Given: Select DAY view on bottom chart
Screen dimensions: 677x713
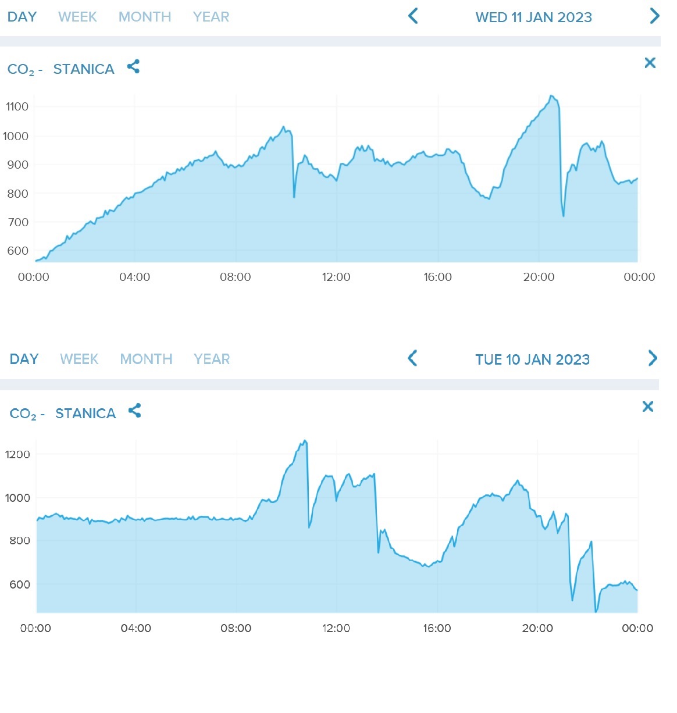Looking at the screenshot, I should pyautogui.click(x=24, y=359).
